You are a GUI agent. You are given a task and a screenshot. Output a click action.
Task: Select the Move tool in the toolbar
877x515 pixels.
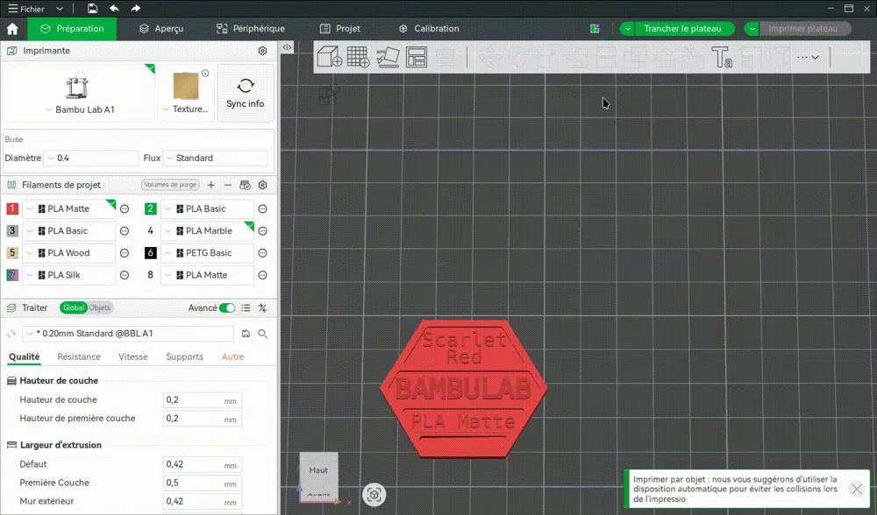(x=490, y=57)
